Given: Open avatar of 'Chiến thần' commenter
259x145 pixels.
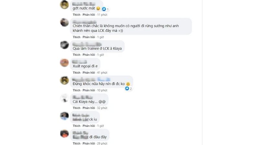Looking at the screenshot, I should [x=64, y=22].
